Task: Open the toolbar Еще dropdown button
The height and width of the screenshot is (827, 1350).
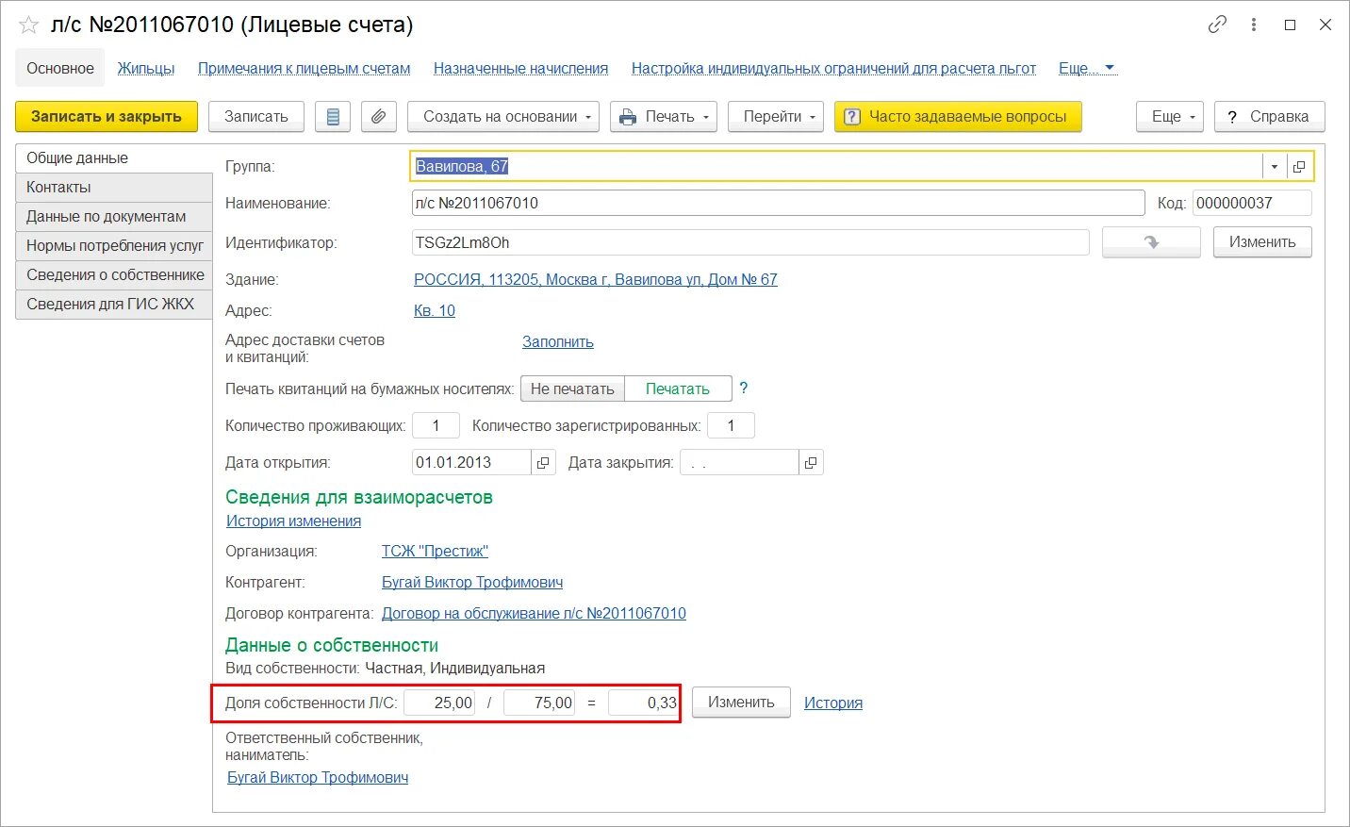Action: coord(1170,117)
